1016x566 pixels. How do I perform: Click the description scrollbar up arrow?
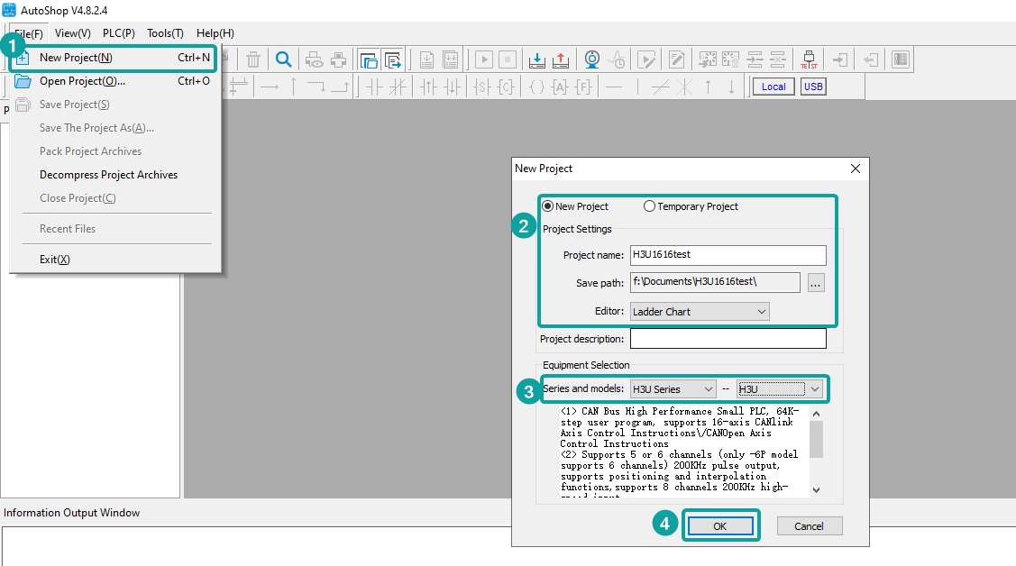coord(817,414)
